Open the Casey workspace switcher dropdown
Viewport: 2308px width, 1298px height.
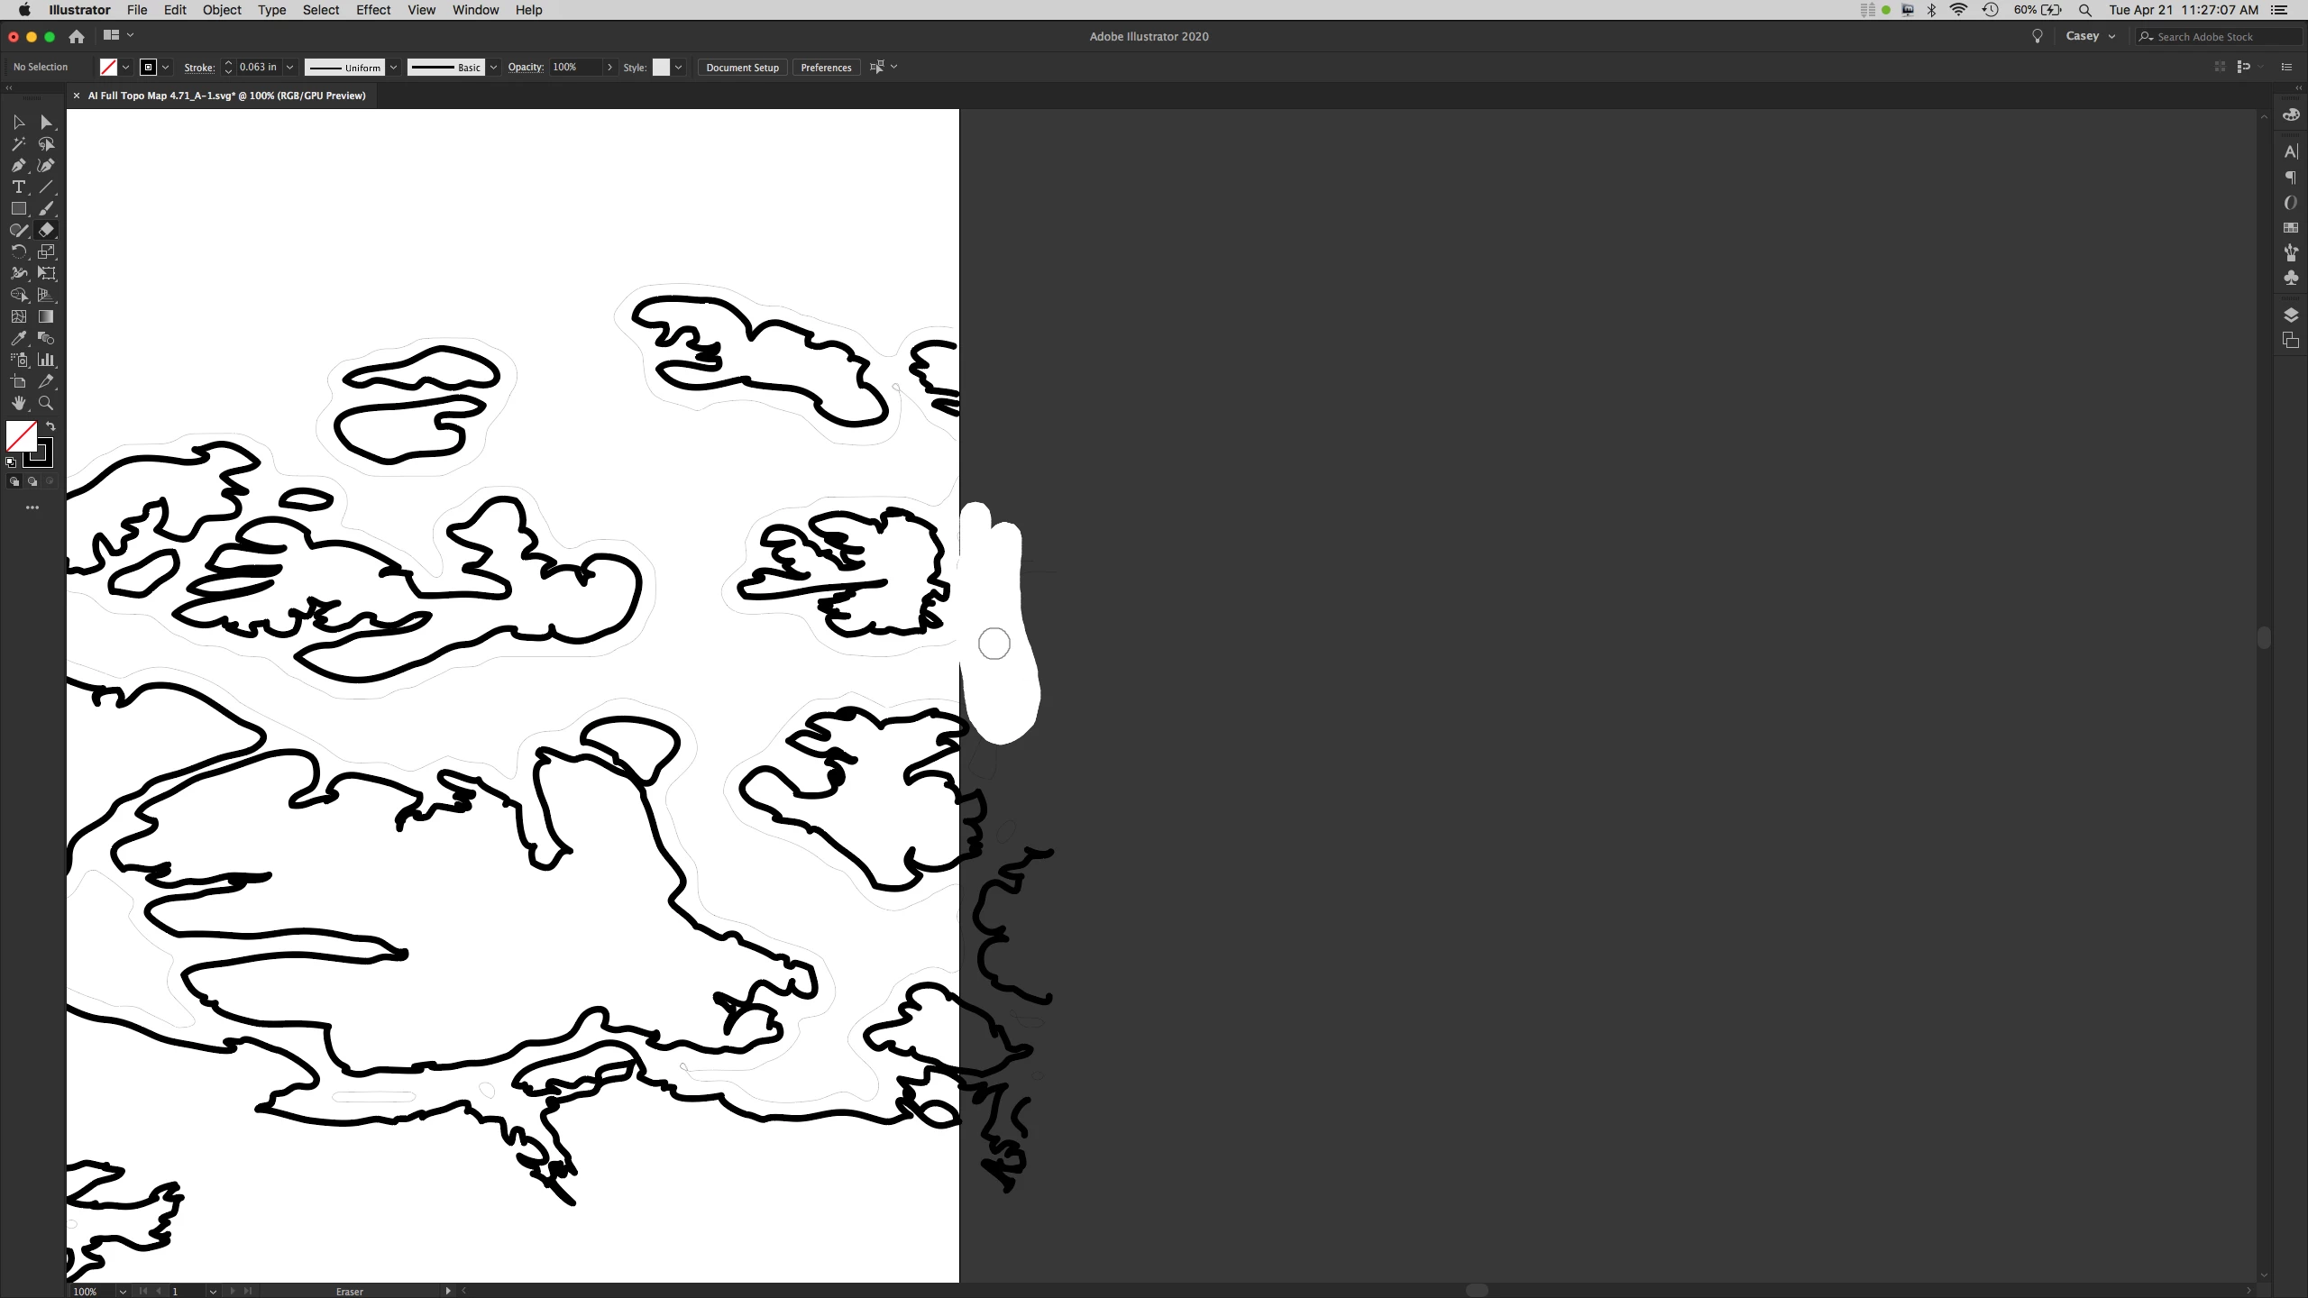click(2090, 36)
